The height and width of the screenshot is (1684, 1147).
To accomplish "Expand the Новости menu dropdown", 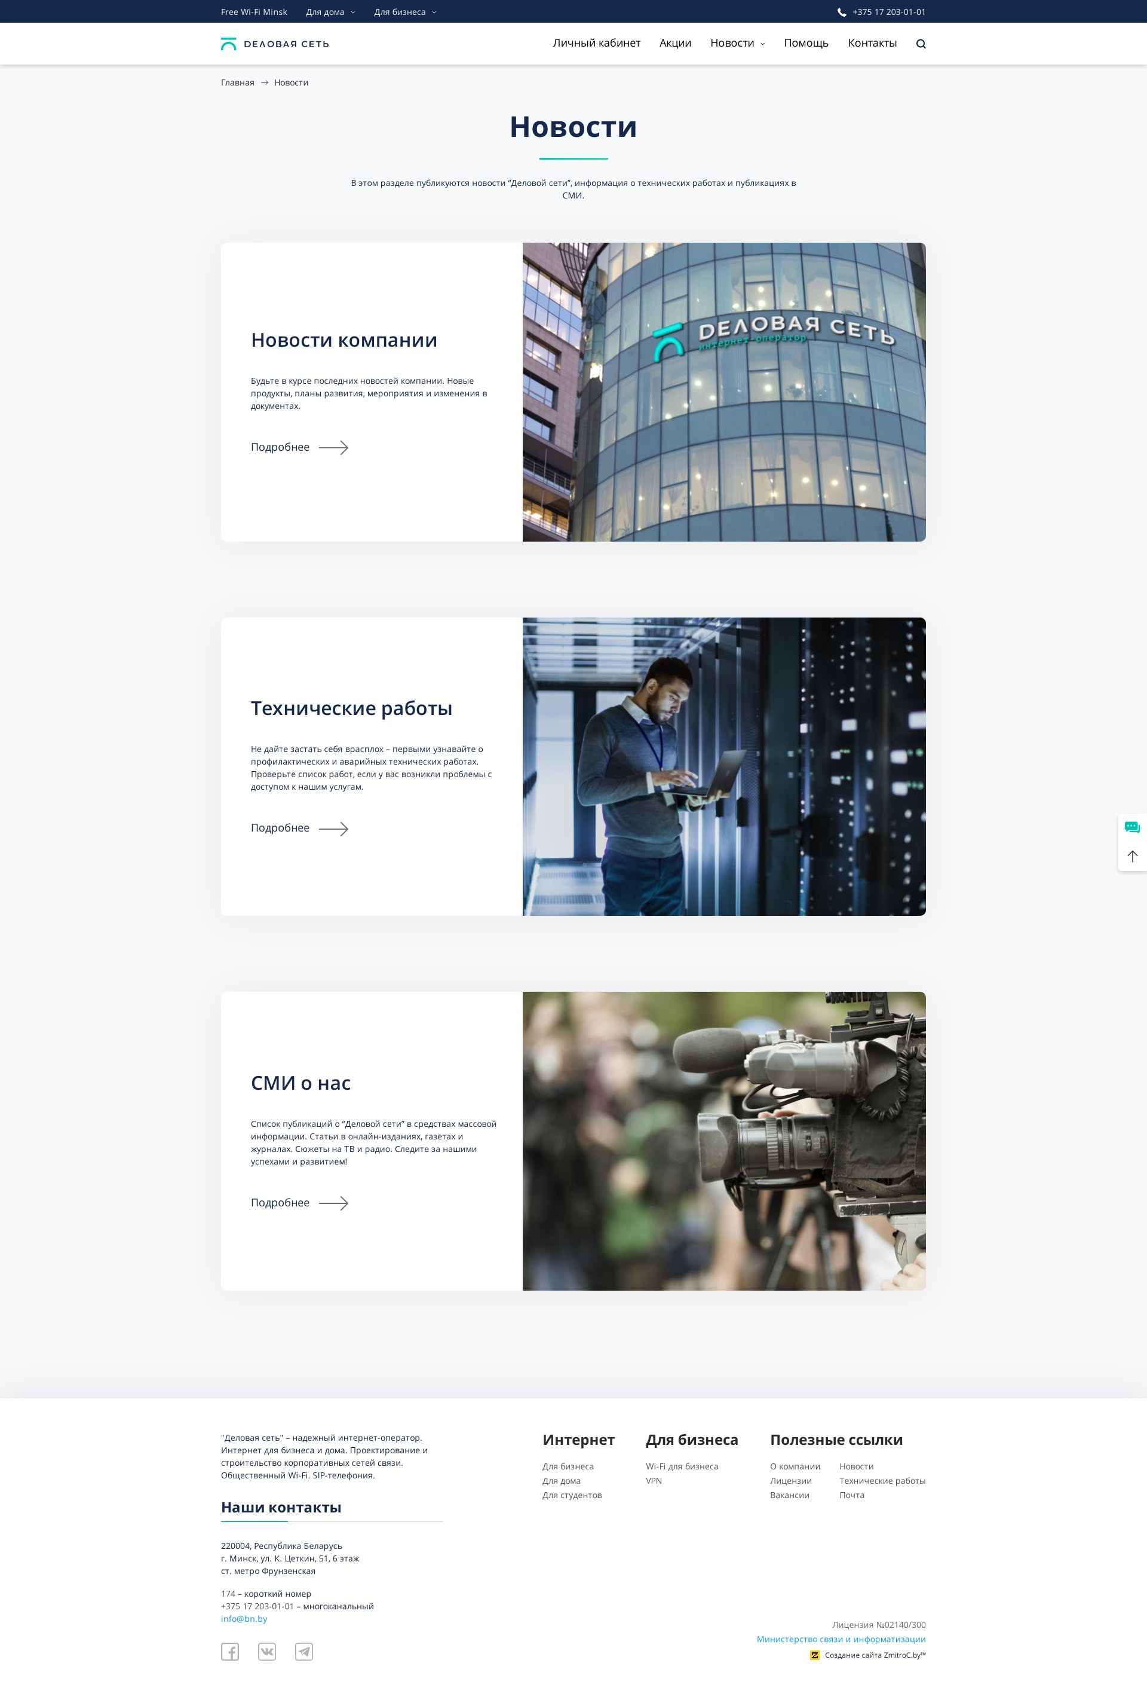I will click(737, 44).
